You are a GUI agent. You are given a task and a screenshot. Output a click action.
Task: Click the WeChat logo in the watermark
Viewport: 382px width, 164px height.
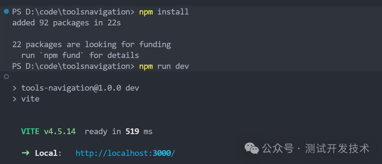[x=252, y=148]
